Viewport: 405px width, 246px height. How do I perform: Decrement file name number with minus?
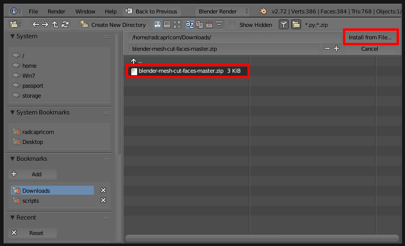click(x=327, y=48)
